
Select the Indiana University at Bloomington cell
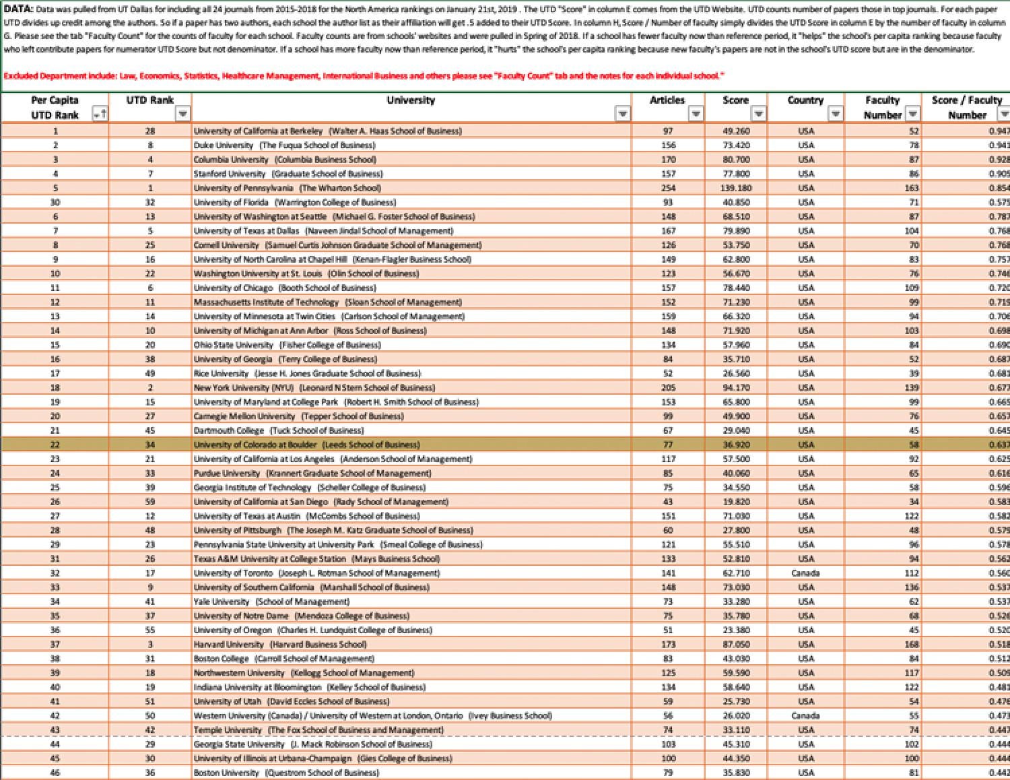tap(411, 687)
